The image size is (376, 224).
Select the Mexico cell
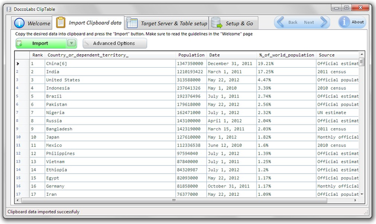(x=110, y=145)
